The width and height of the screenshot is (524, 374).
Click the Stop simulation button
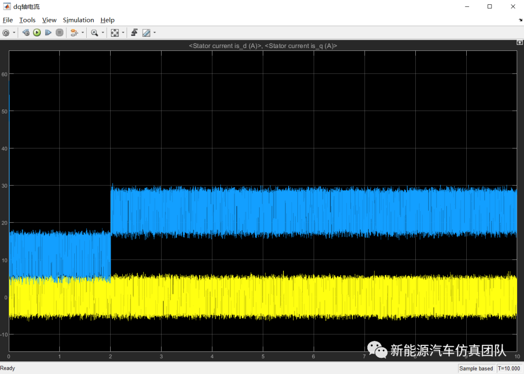click(60, 33)
